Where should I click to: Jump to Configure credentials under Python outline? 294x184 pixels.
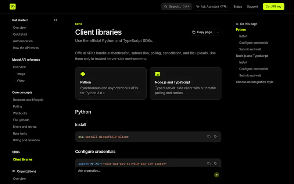[254, 43]
